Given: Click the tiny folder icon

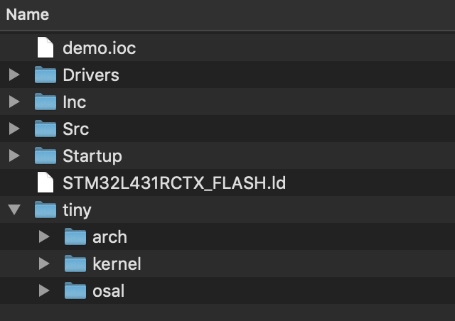Looking at the screenshot, I should pos(45,210).
